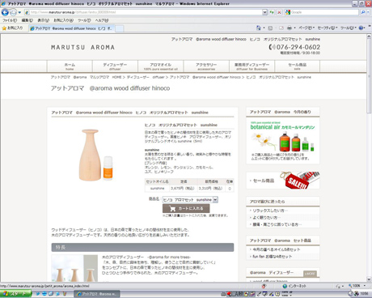Click the popup blocker status bar icon
Viewport: 372px width, 298px height.
click(264, 286)
